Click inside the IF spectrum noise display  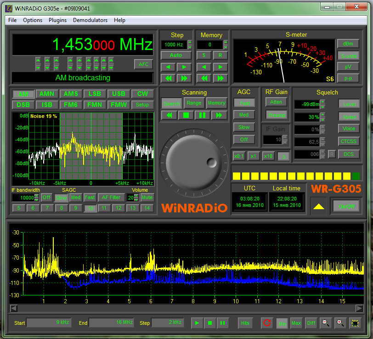point(91,146)
